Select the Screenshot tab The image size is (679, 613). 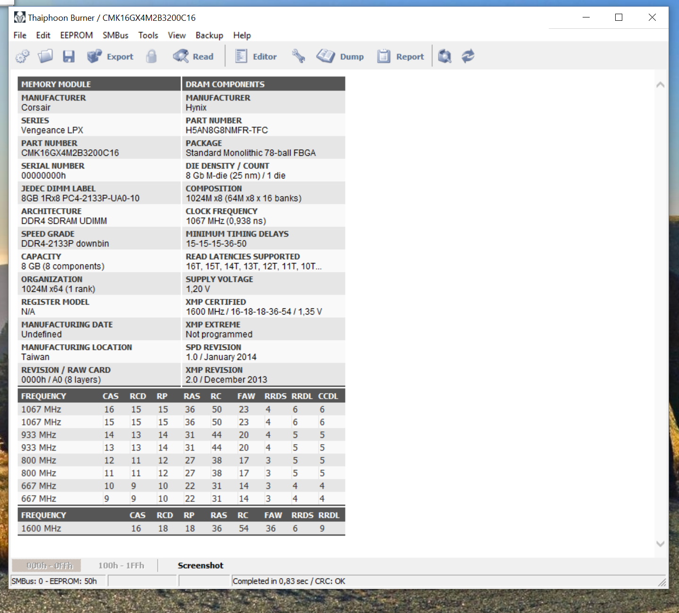tap(200, 566)
